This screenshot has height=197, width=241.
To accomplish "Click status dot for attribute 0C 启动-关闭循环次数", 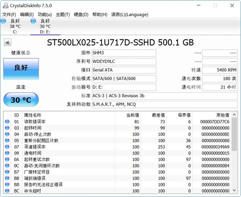I will click(x=7, y=166).
